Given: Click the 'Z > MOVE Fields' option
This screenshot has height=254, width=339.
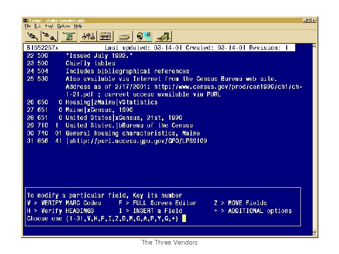Looking at the screenshot, I should pyautogui.click(x=240, y=203).
